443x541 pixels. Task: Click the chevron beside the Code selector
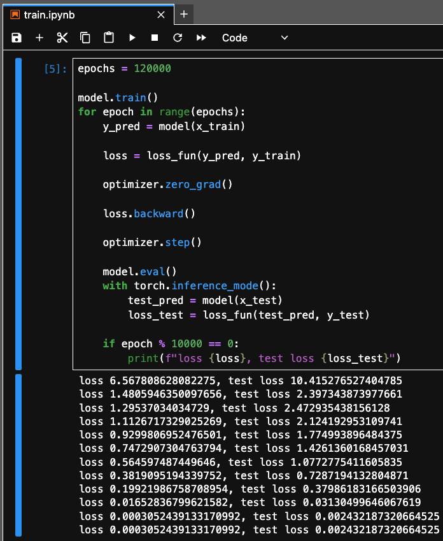tap(285, 38)
